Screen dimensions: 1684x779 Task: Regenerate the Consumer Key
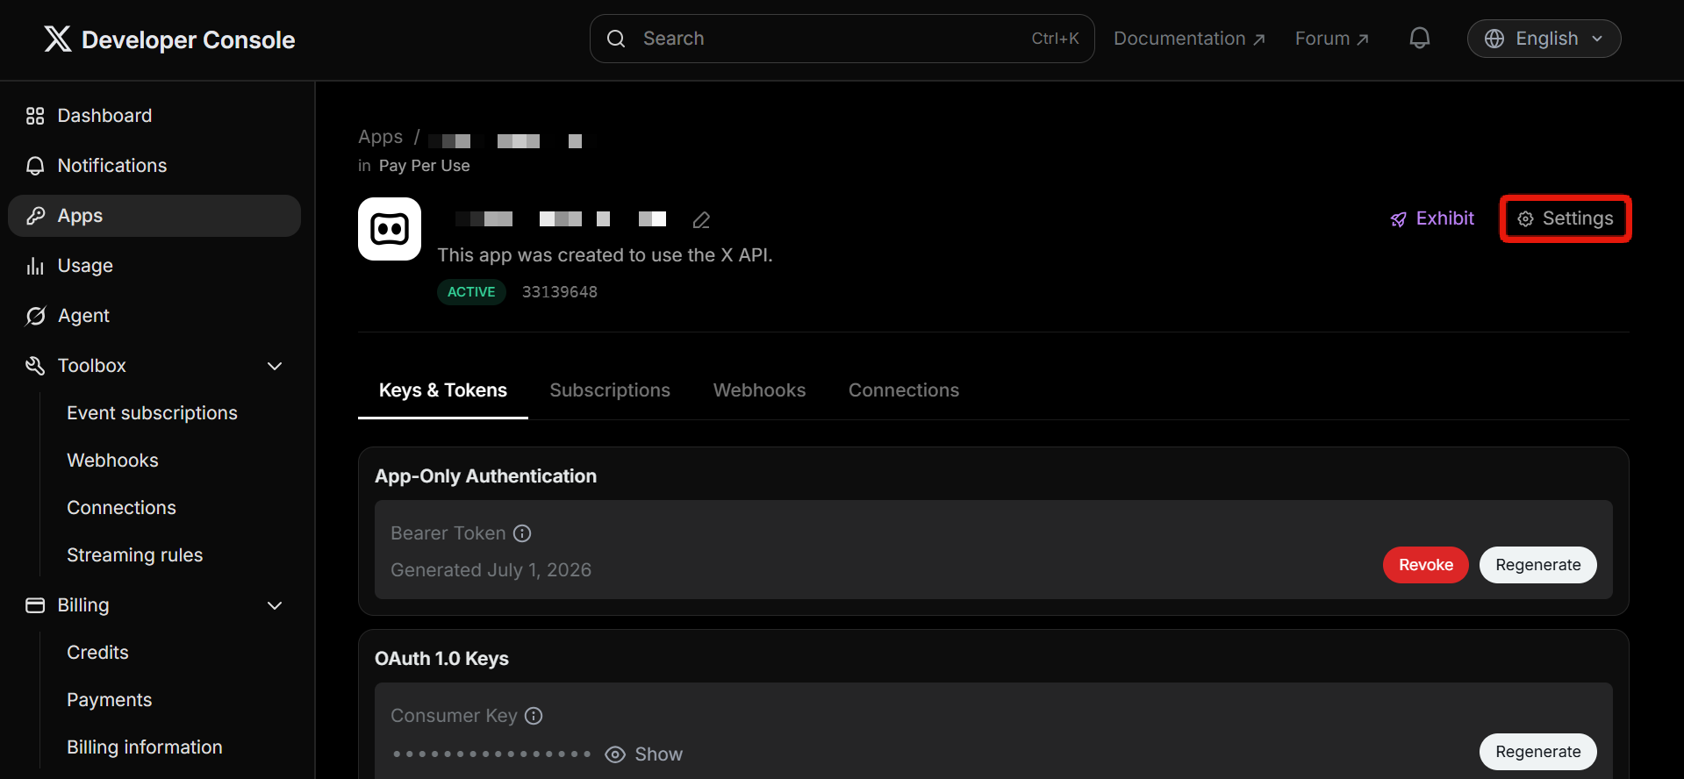tap(1537, 752)
